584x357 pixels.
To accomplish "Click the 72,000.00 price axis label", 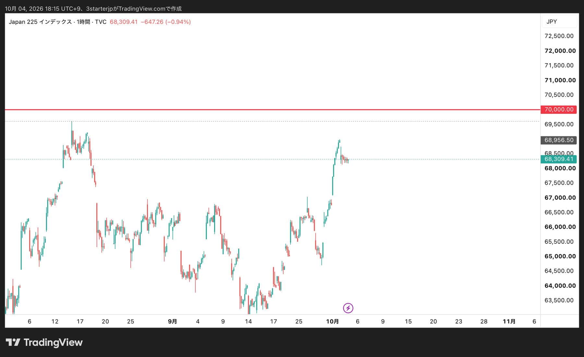I will point(560,51).
